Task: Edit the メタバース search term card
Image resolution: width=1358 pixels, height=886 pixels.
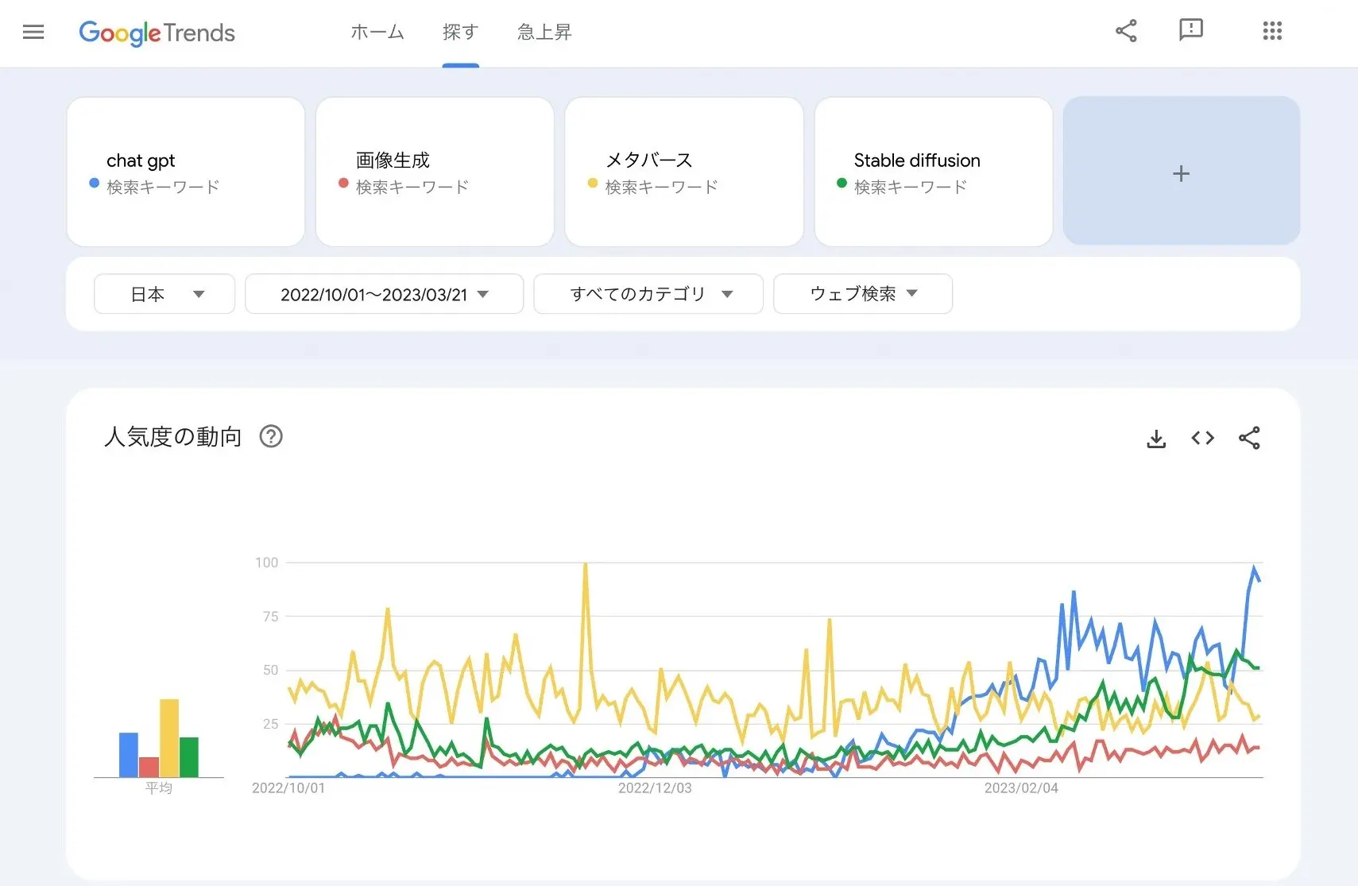Action: click(684, 172)
